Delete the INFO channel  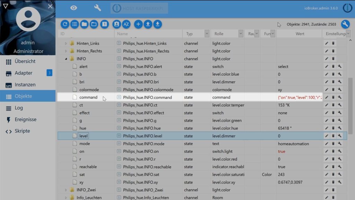pyautogui.click(x=333, y=59)
